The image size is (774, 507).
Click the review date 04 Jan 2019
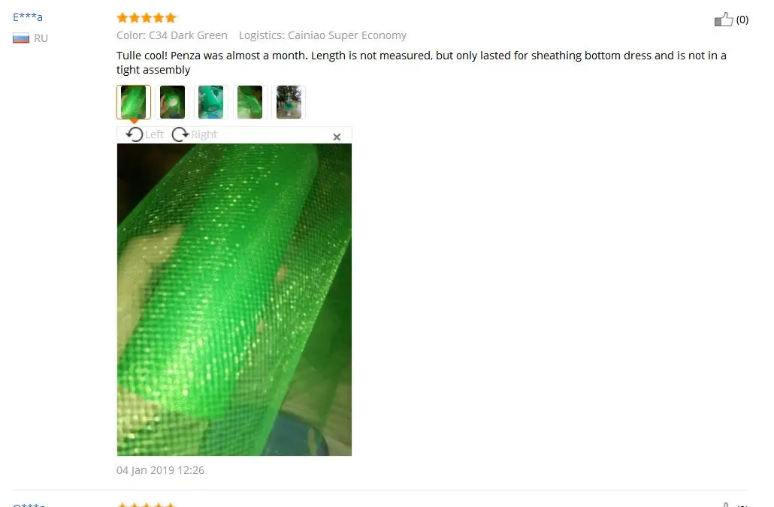click(160, 470)
